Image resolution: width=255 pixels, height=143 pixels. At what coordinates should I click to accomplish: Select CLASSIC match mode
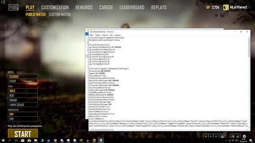(23, 77)
